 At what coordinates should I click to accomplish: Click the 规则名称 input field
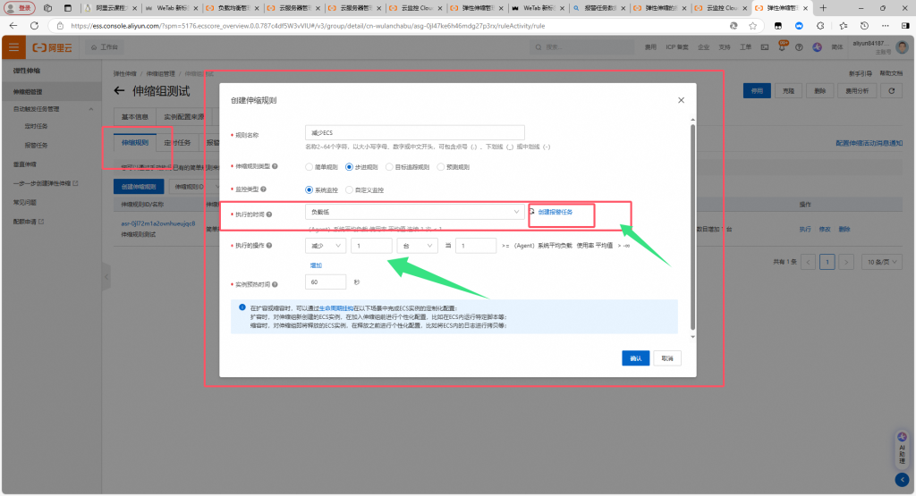[x=413, y=133]
